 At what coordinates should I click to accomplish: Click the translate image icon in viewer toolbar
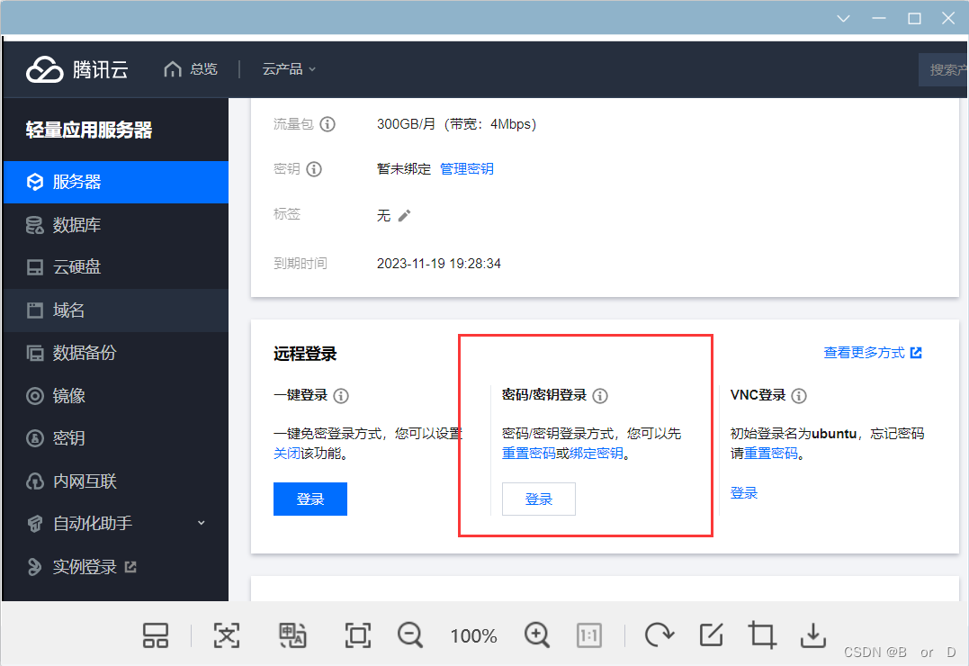[292, 635]
